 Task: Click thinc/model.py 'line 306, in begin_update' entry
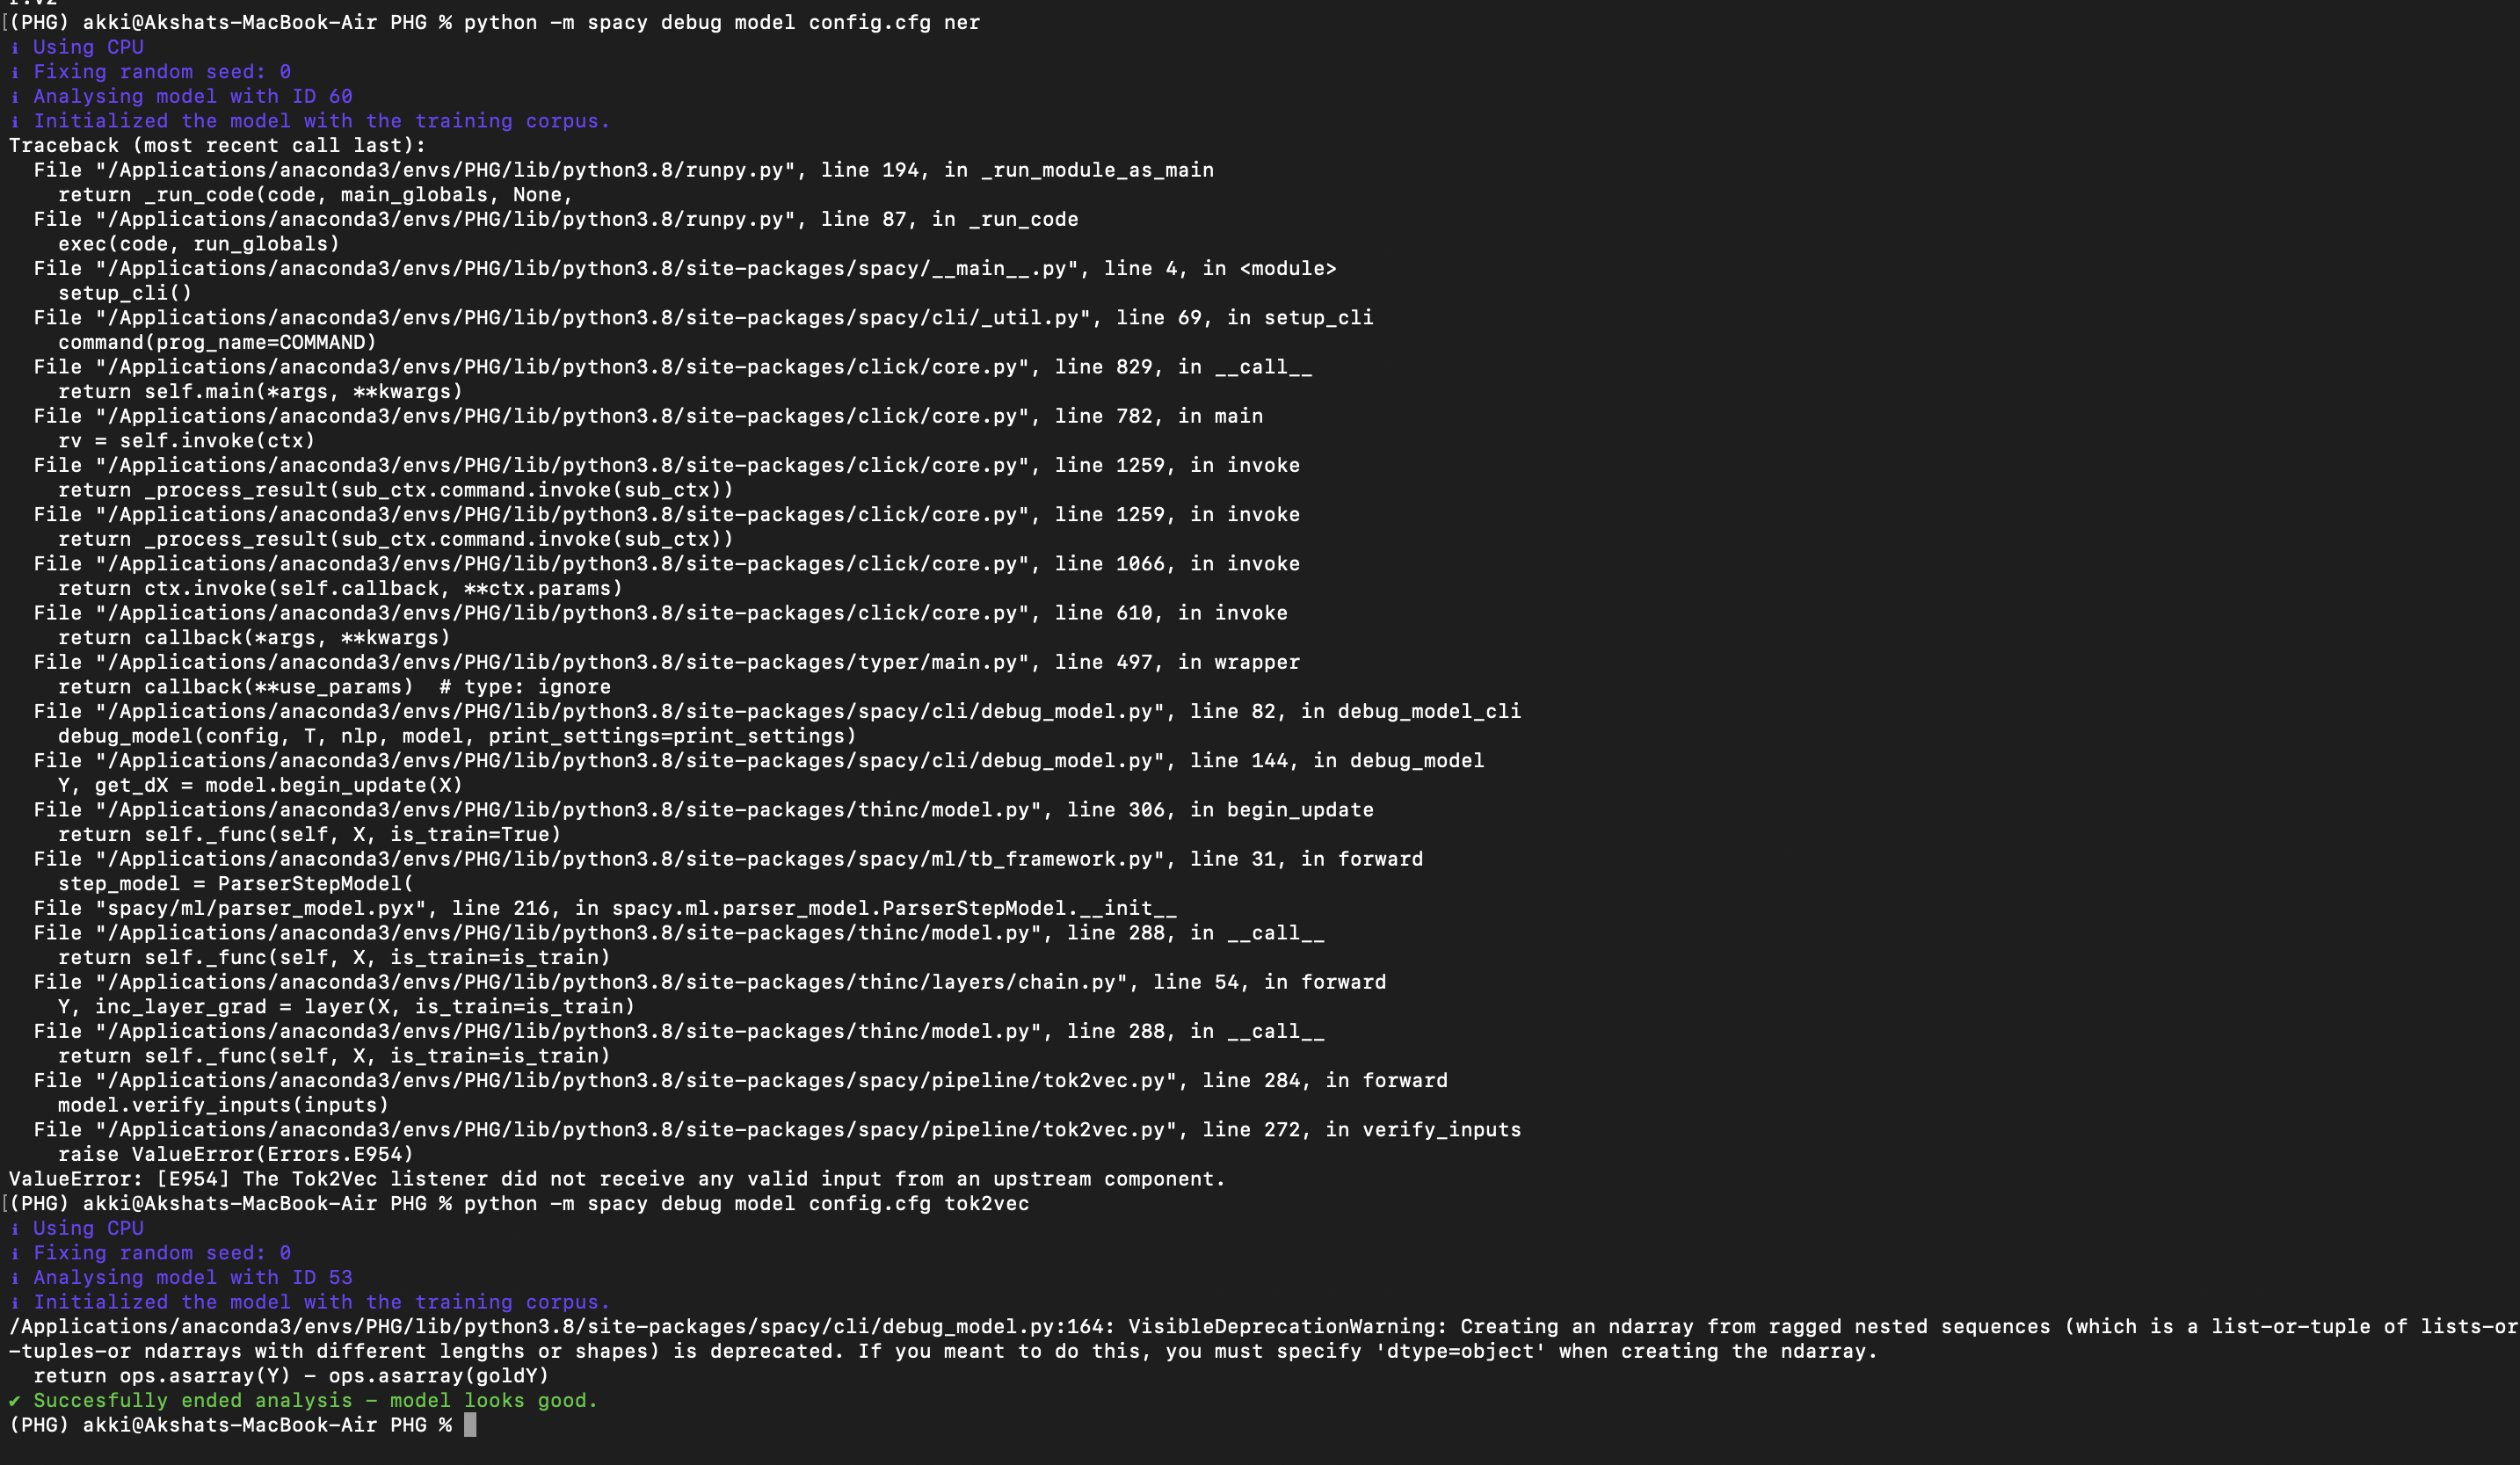(x=704, y=810)
